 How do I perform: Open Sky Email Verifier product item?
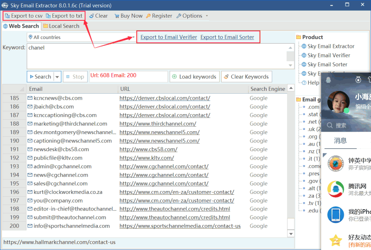coord(328,55)
